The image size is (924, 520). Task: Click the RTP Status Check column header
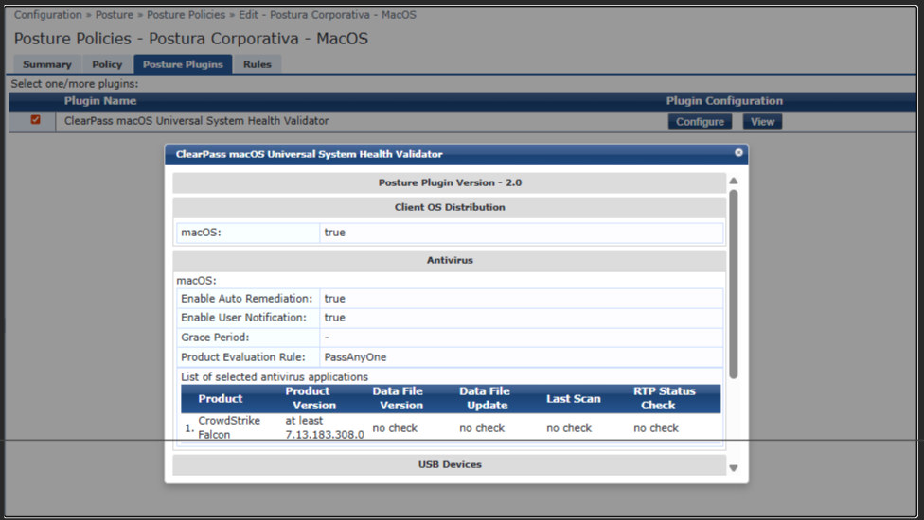click(x=665, y=398)
